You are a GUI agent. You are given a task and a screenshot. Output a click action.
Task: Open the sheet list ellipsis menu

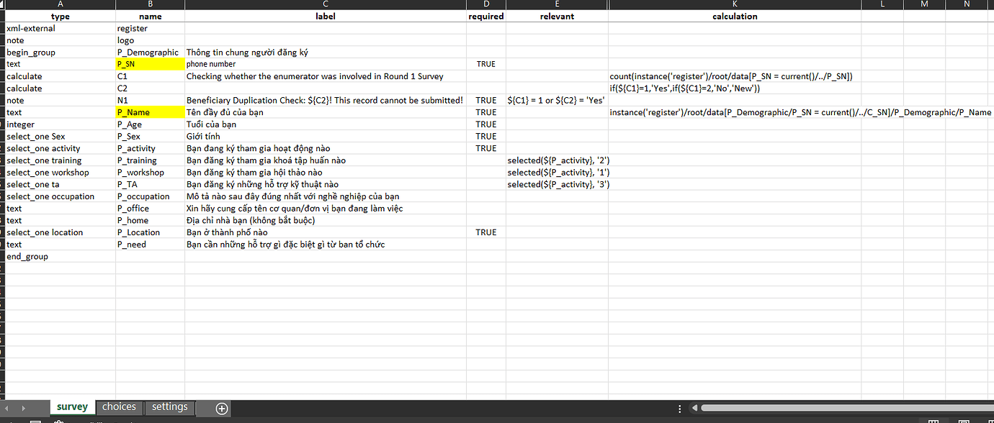pos(680,407)
